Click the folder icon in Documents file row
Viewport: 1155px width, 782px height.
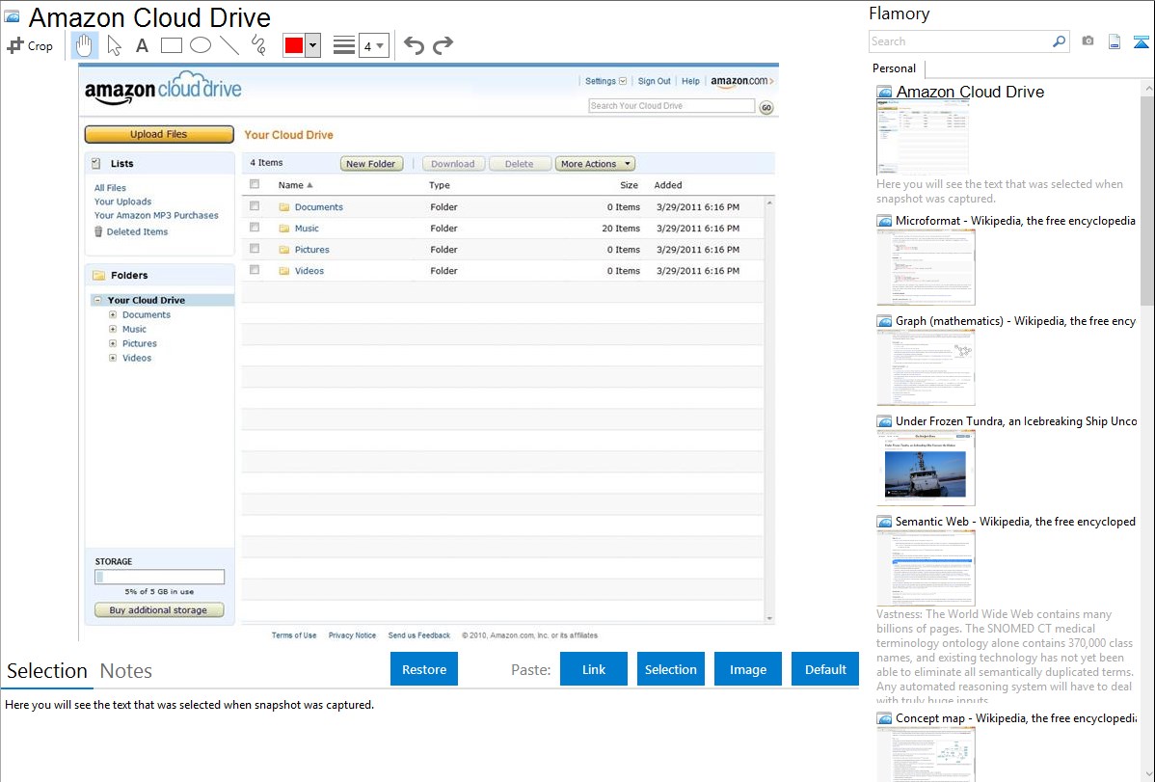pyautogui.click(x=284, y=207)
